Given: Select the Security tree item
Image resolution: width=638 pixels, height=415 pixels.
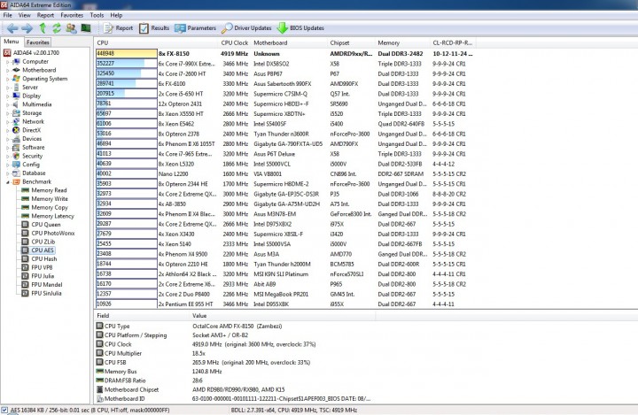Looking at the screenshot, I should coord(32,156).
